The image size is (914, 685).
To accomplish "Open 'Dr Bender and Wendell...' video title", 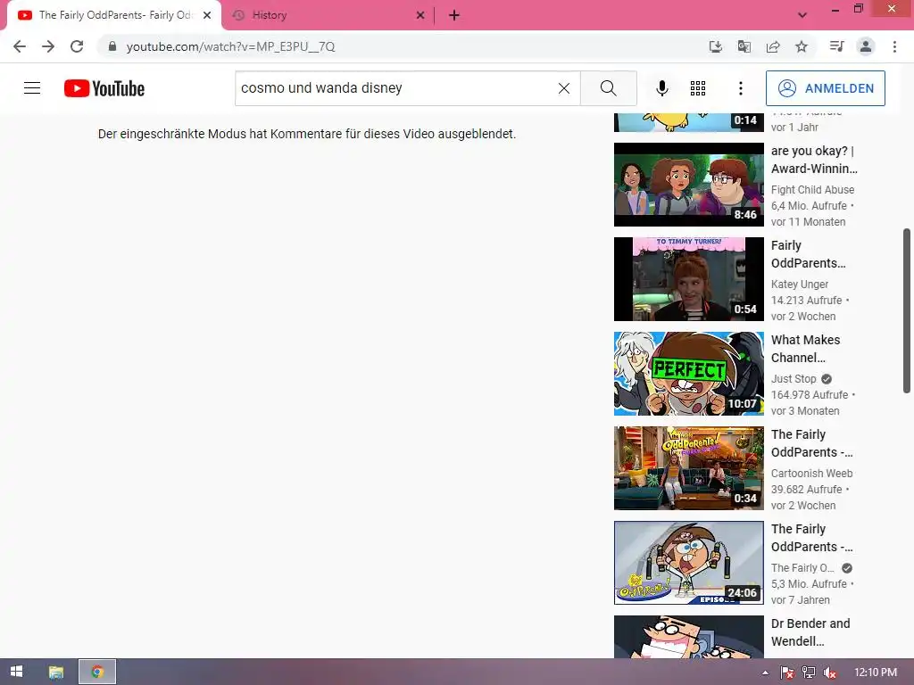I will 810,632.
